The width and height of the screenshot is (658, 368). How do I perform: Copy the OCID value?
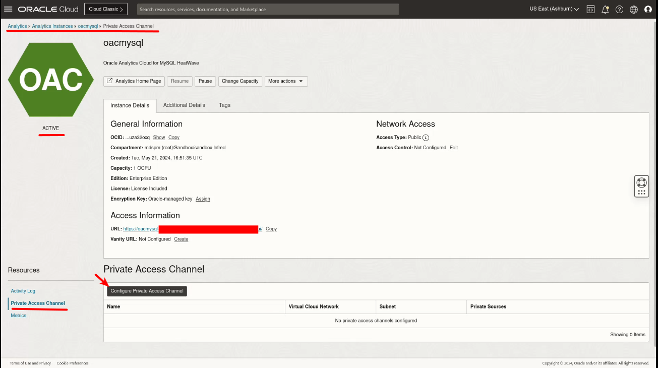(174, 138)
